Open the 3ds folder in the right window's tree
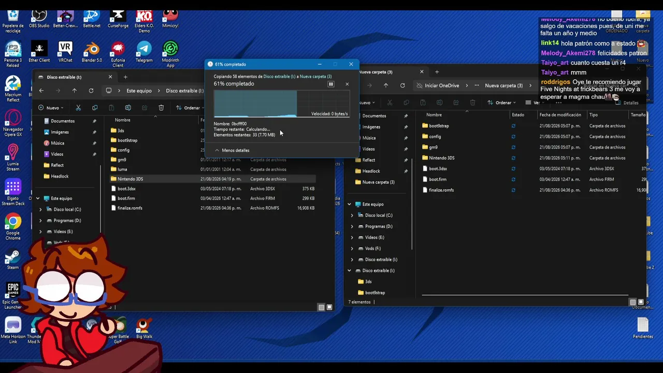Viewport: 663px width, 373px height. click(x=365, y=282)
